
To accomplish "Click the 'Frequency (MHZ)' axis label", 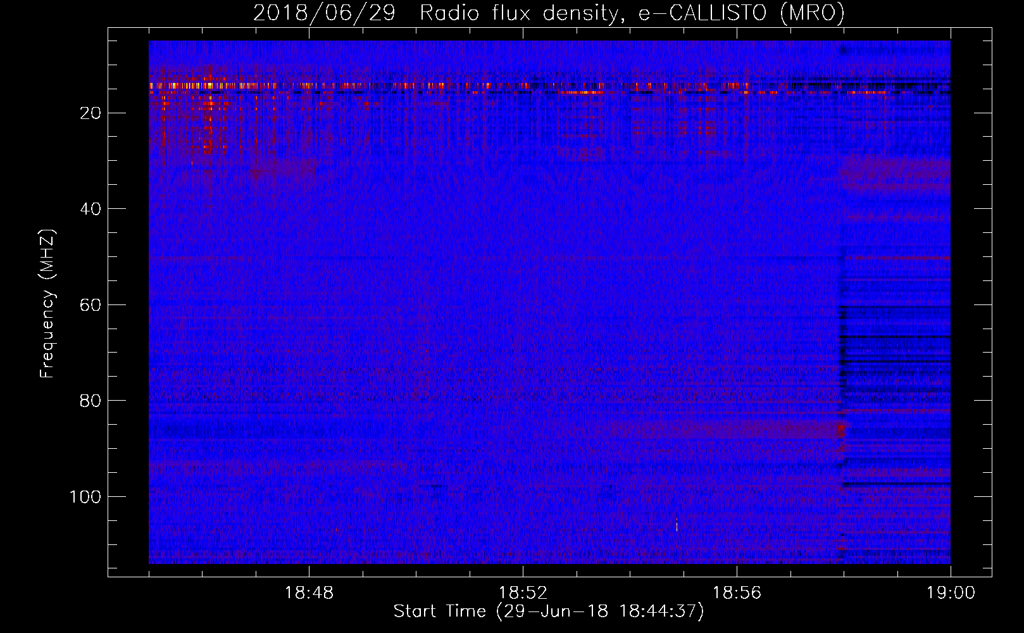I will 47,304.
